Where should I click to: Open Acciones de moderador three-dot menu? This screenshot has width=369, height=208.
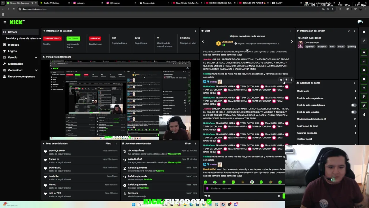pos(196,144)
